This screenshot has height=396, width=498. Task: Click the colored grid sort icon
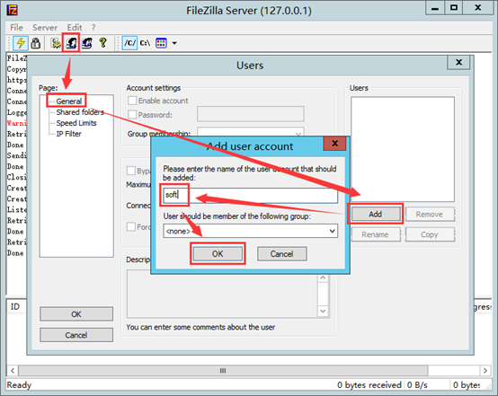(x=161, y=43)
